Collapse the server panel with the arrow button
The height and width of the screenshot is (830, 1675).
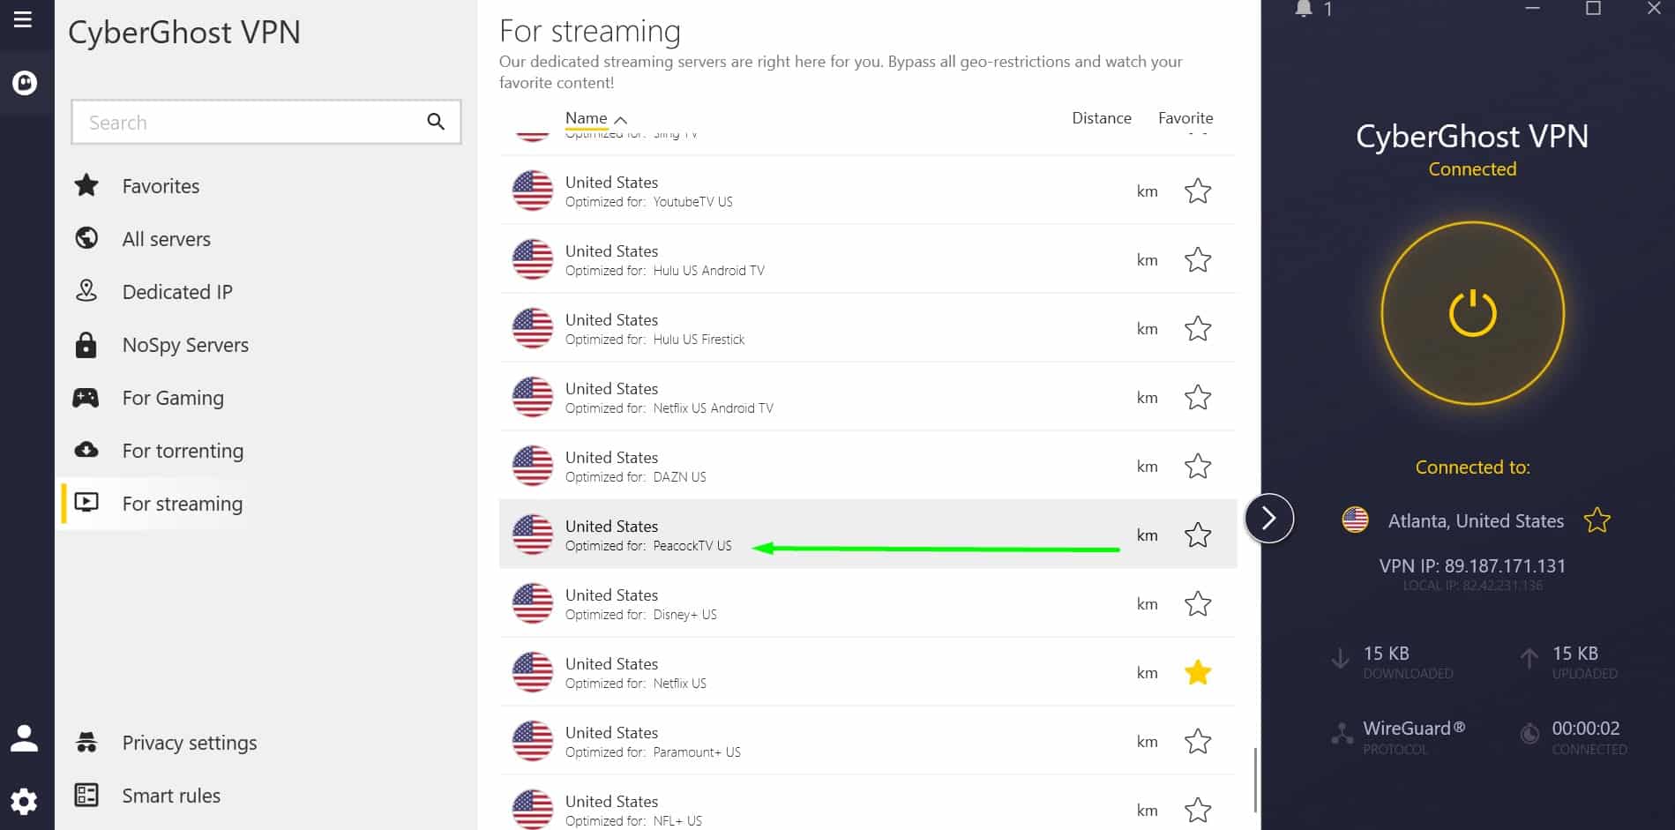(x=1269, y=518)
